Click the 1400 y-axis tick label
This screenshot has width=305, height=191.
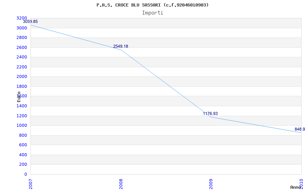(22, 106)
